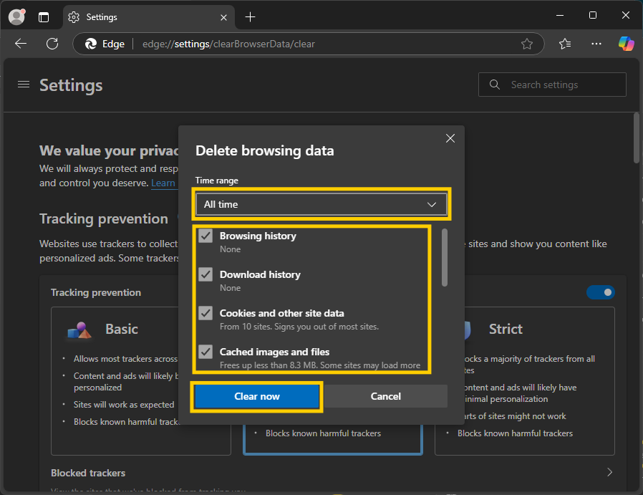Click the back navigation arrow
The width and height of the screenshot is (643, 495).
[21, 44]
